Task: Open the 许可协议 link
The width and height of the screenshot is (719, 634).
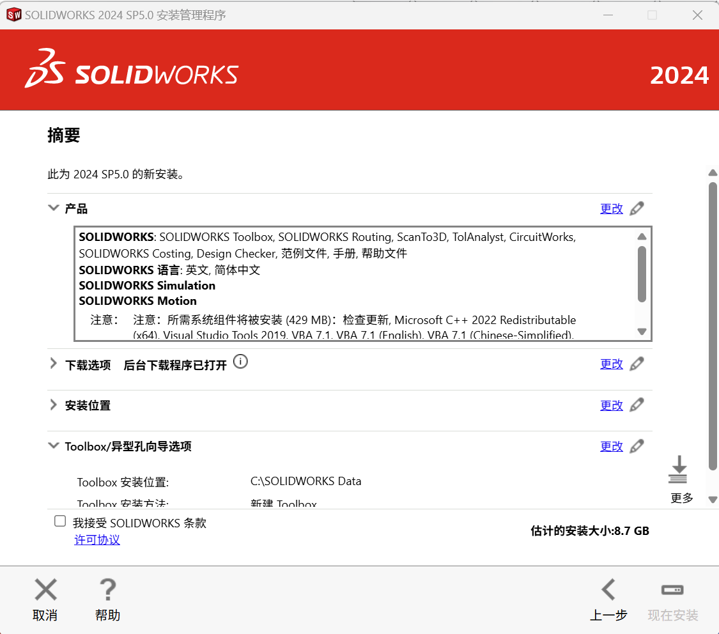Action: 97,540
